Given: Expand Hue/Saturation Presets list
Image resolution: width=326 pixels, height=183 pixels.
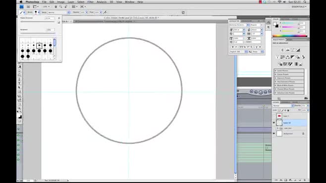Looking at the screenshot, I should [275, 82].
